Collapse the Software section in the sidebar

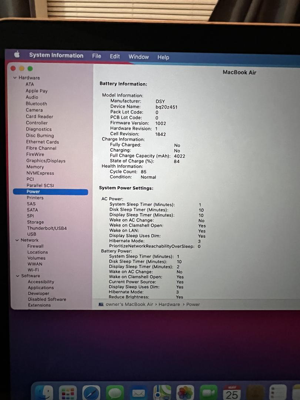(x=18, y=276)
